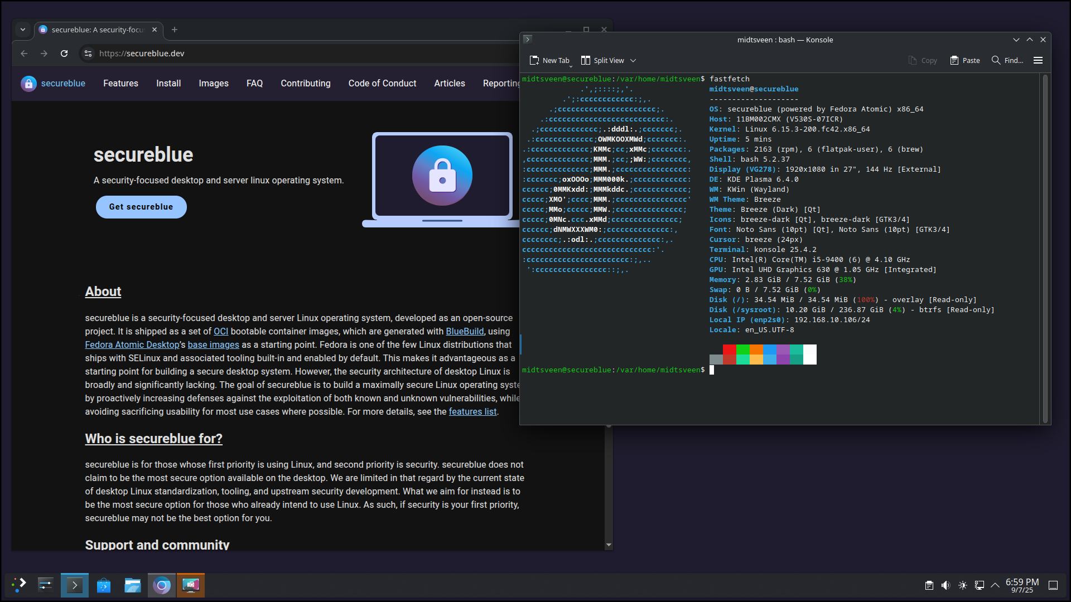The height and width of the screenshot is (602, 1071).
Task: Click the 'GPU: Intel UHD Graphics 630' line
Action: tap(823, 270)
